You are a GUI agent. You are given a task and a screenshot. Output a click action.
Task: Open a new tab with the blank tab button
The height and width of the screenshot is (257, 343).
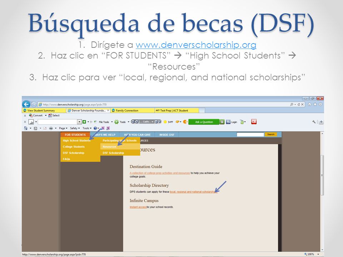coord(202,111)
